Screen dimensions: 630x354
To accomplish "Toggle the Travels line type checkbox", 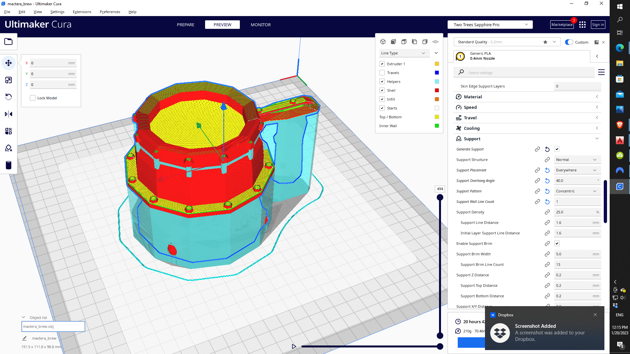I will (382, 73).
